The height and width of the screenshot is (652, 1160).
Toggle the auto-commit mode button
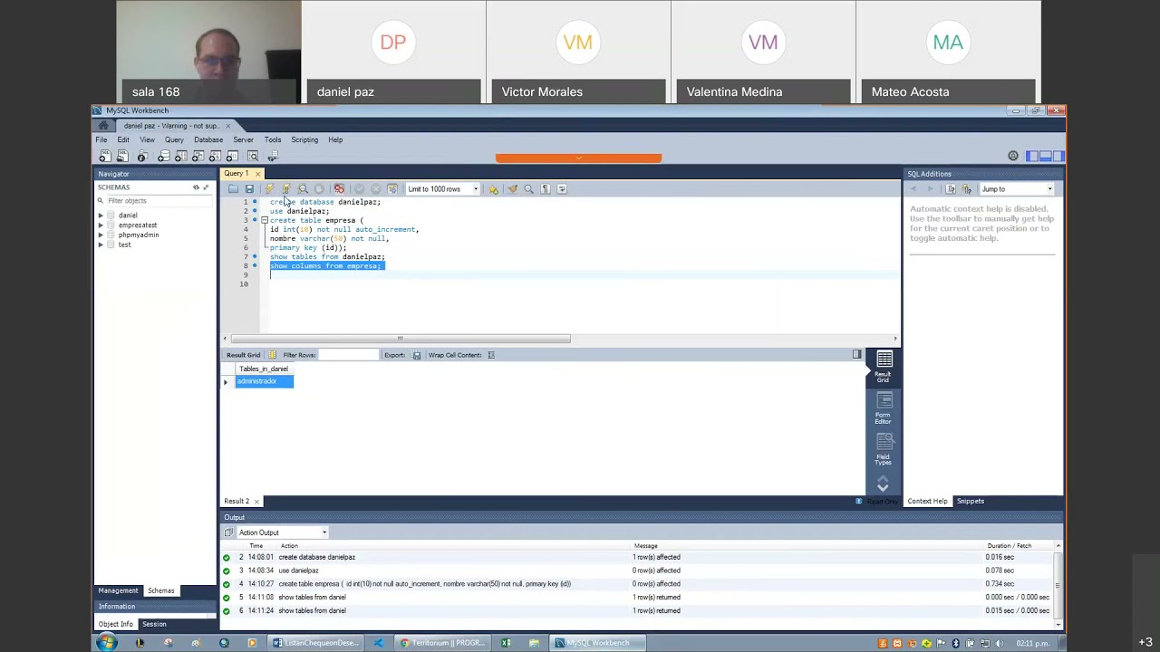392,189
